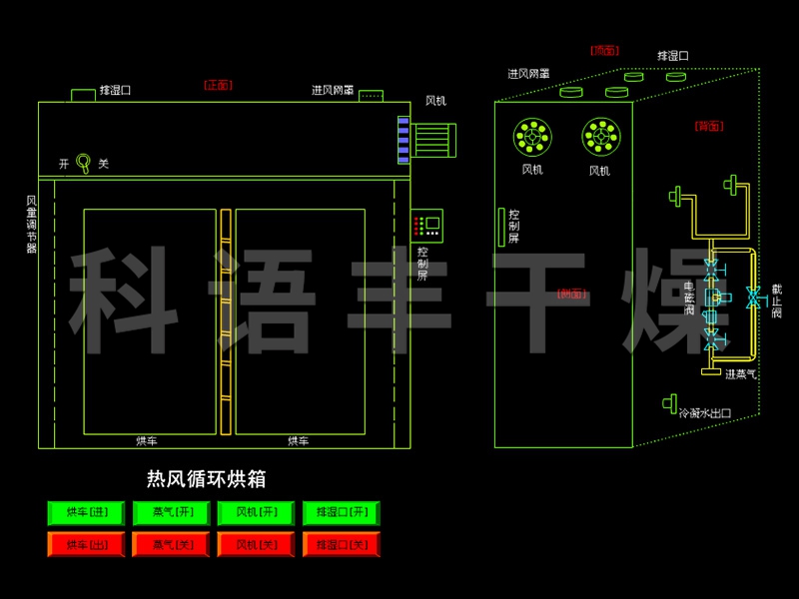Click the 热风循环烘箱 title text
Screen dimensions: 799x599
tap(207, 479)
